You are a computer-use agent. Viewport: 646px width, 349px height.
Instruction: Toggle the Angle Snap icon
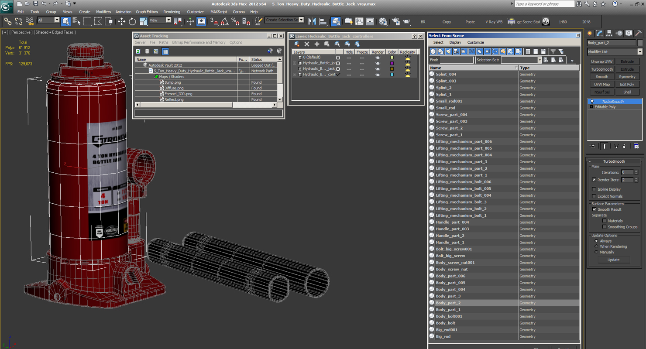click(x=224, y=21)
